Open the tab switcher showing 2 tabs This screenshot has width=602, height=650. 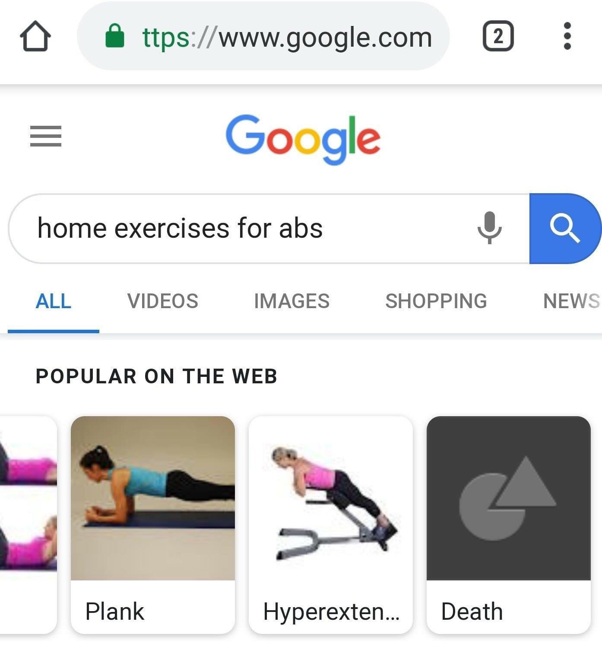[x=498, y=36]
